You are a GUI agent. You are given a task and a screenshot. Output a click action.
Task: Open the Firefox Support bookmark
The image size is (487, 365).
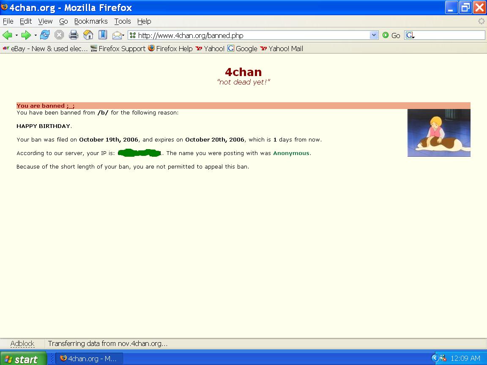point(118,49)
